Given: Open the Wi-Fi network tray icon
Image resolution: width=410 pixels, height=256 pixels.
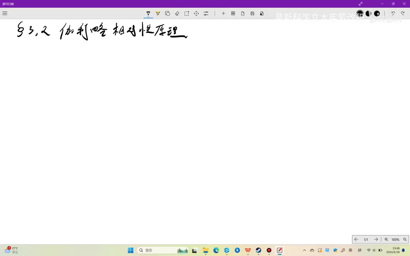Looking at the screenshot, I should click(x=369, y=250).
